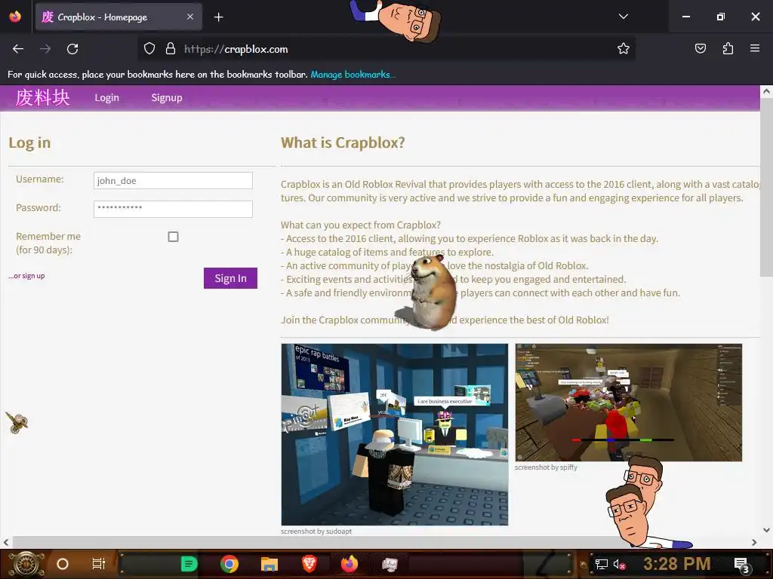
Task: Open the Manage bookmarks link
Action: 353,75
